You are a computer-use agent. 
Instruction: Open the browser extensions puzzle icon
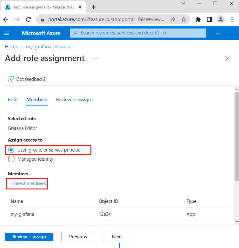point(198,19)
